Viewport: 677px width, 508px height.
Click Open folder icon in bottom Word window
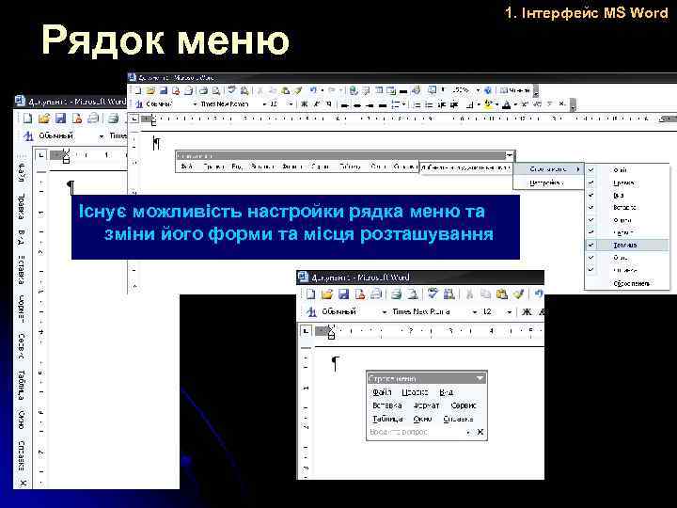coord(327,294)
